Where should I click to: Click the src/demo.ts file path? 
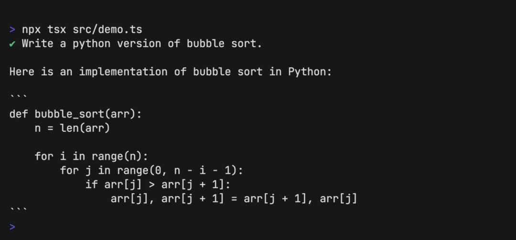tap(107, 30)
